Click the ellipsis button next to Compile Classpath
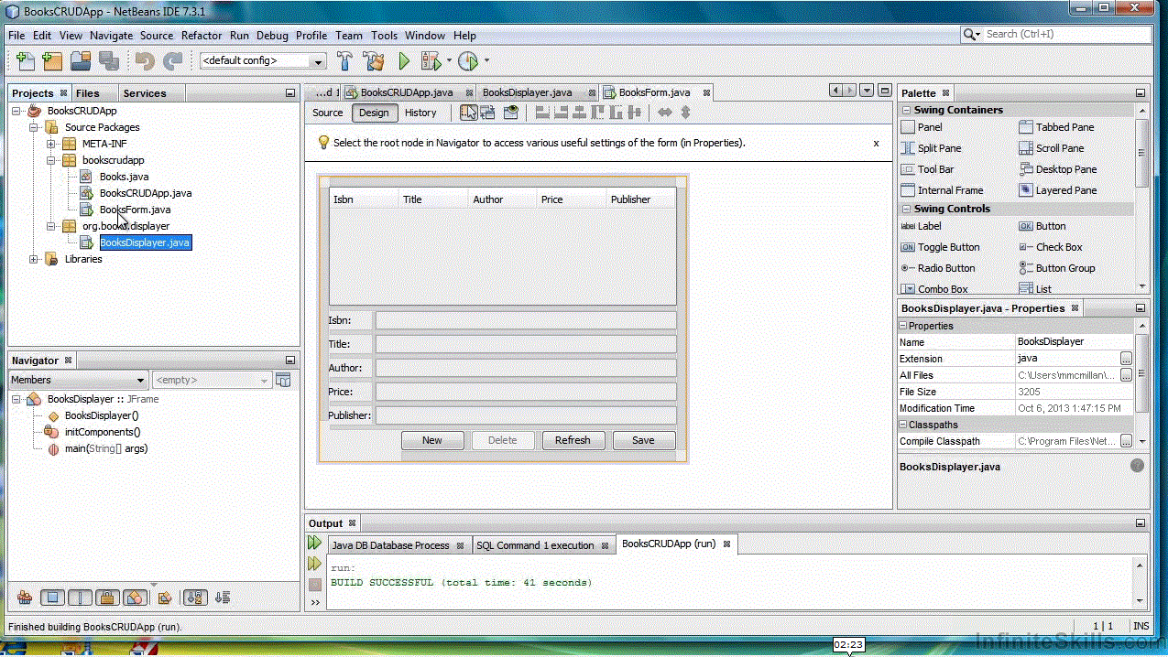1168x657 pixels. (x=1126, y=441)
